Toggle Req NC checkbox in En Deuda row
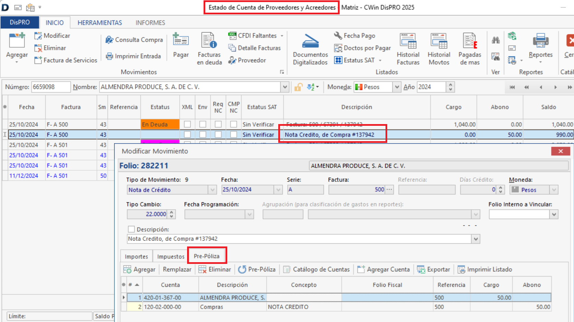The height and width of the screenshot is (322, 574). [x=218, y=124]
